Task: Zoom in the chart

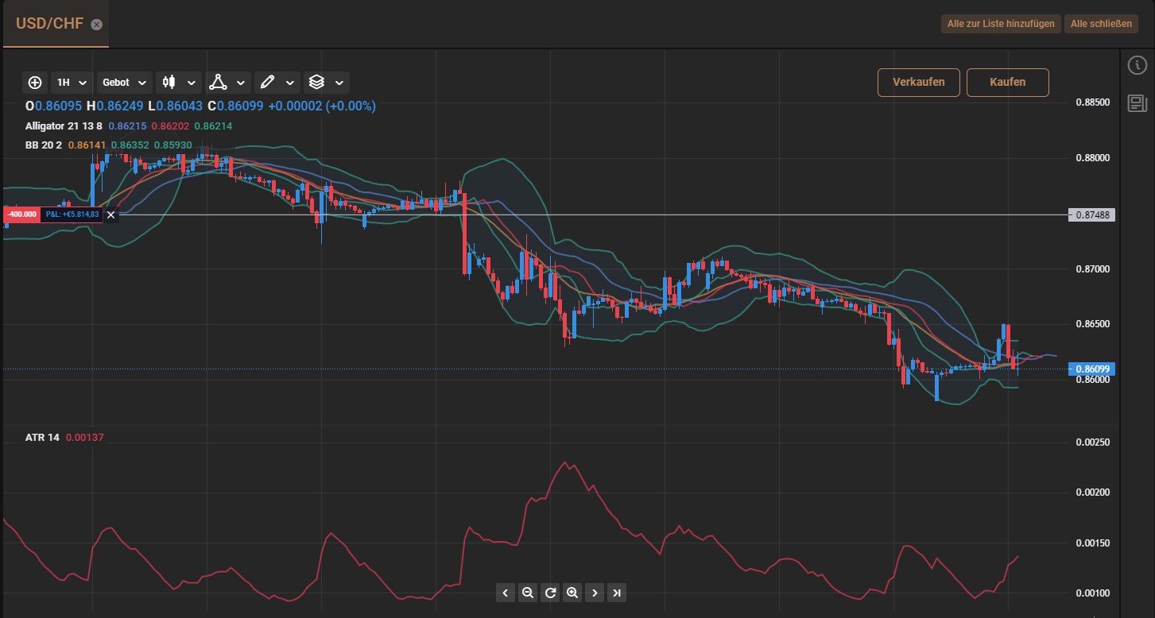Action: click(572, 593)
